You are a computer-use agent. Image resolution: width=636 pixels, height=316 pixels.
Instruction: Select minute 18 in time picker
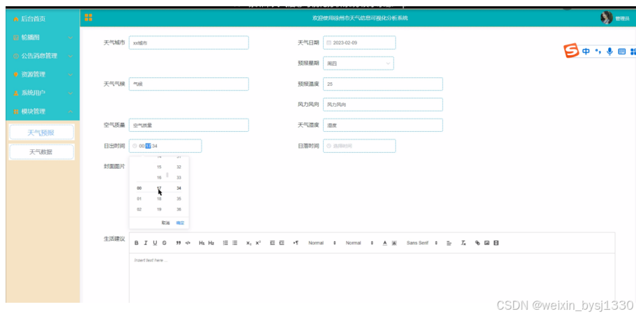tap(159, 199)
